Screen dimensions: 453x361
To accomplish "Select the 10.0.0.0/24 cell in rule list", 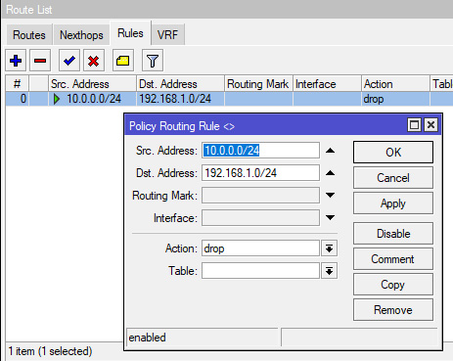I will (92, 99).
